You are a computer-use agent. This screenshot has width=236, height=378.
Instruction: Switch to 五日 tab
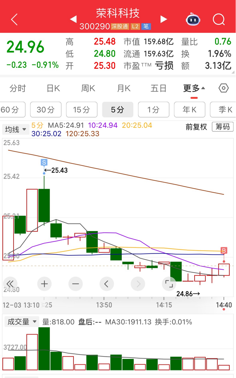click(159, 89)
